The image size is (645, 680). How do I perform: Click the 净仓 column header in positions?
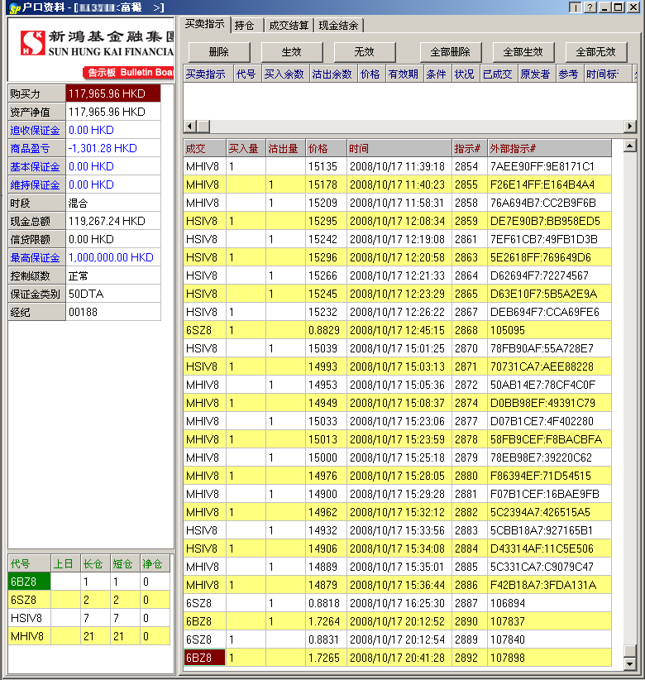(x=155, y=563)
